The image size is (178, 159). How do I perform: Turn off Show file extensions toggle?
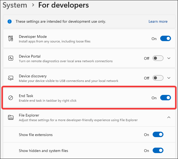click(x=158, y=135)
